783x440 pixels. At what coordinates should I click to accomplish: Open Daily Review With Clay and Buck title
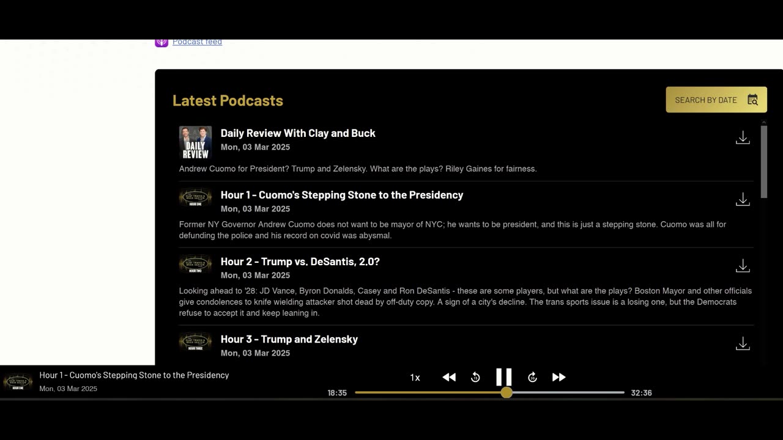coord(298,133)
